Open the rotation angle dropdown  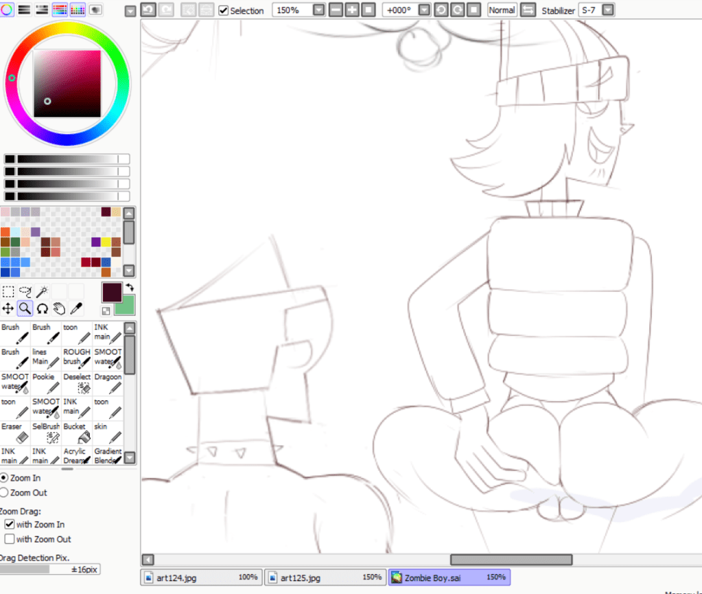(x=424, y=10)
